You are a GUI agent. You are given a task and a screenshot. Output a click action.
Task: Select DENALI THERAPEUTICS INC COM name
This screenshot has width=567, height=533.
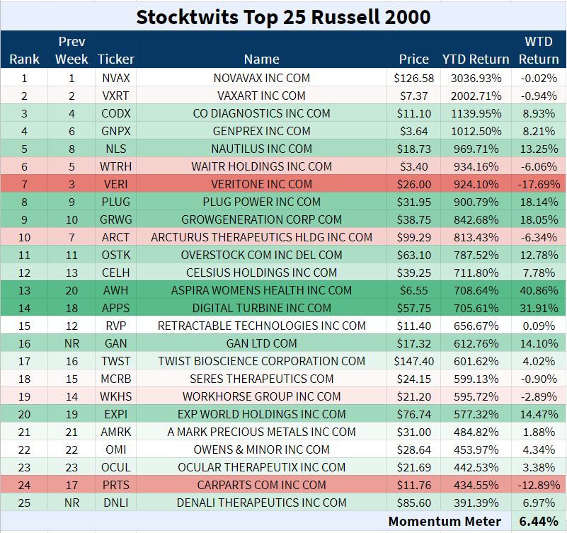[261, 503]
